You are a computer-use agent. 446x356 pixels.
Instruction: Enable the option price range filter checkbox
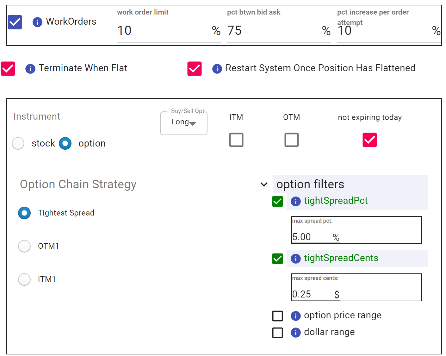point(277,316)
